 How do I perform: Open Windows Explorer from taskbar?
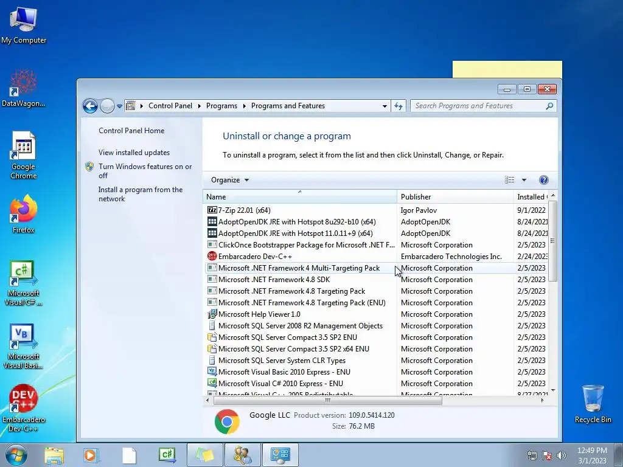pyautogui.click(x=54, y=455)
